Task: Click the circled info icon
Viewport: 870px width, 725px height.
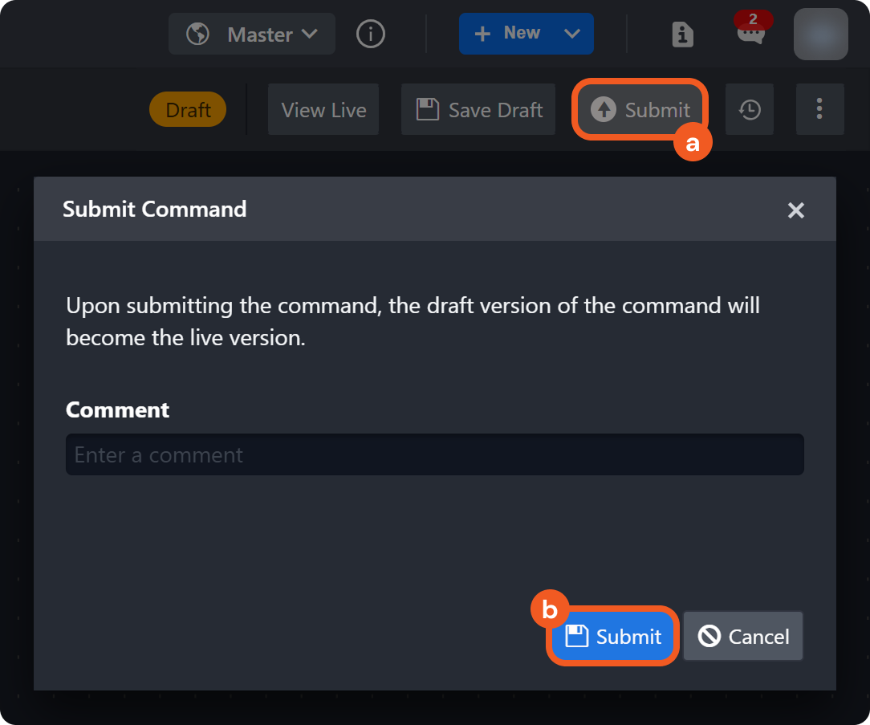Action: tap(370, 34)
